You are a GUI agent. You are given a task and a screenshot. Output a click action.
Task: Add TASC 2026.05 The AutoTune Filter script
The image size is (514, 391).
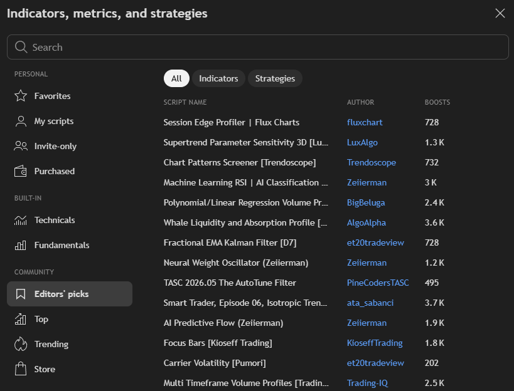pos(230,283)
